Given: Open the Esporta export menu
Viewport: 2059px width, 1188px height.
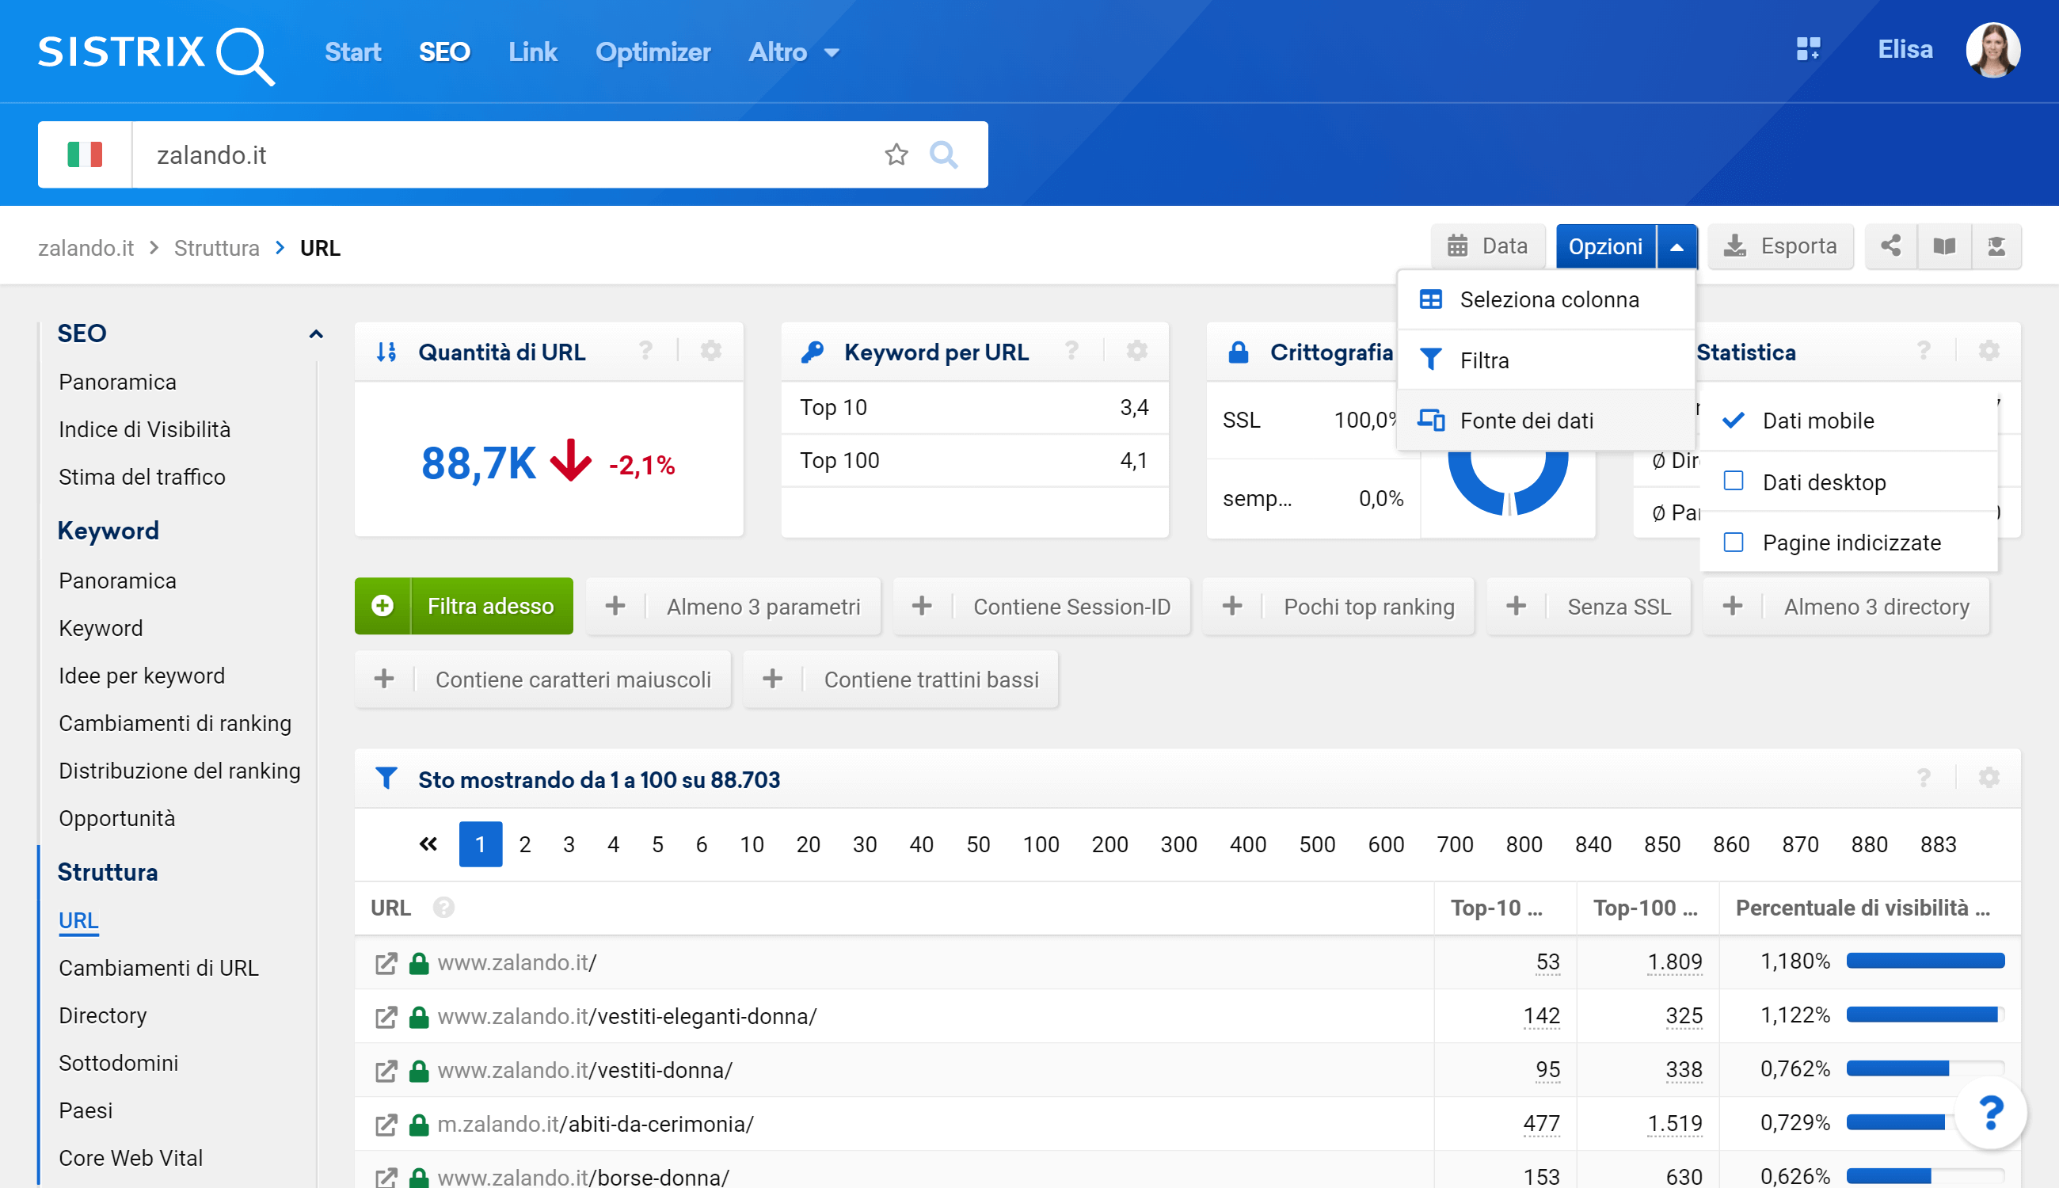Looking at the screenshot, I should [1780, 246].
